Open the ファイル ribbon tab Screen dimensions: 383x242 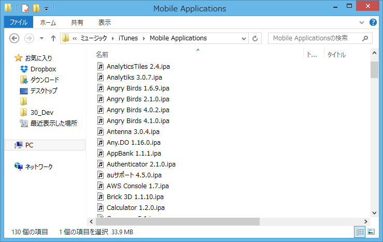(x=19, y=22)
